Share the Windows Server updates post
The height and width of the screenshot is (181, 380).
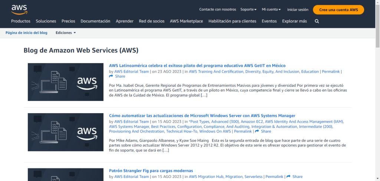263,131
